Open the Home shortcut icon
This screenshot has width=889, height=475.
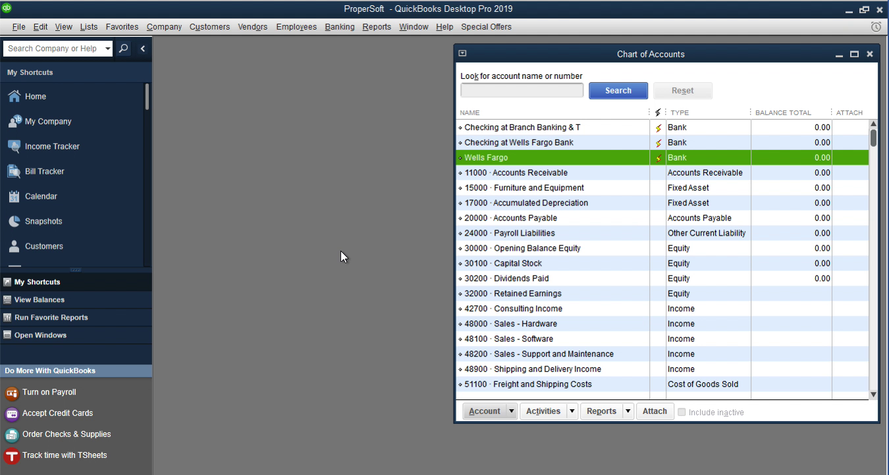14,96
